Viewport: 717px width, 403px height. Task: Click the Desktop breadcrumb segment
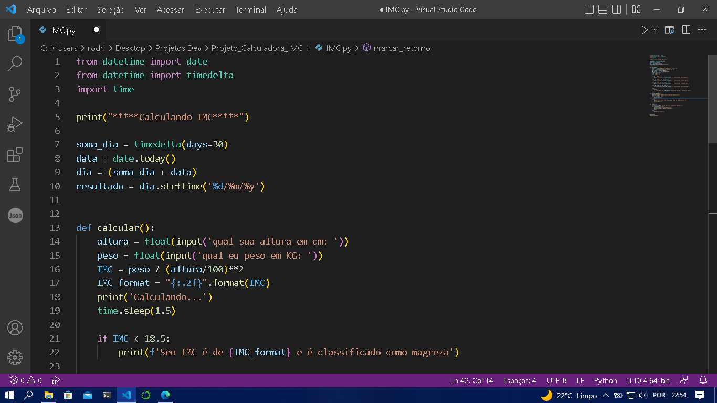point(130,48)
